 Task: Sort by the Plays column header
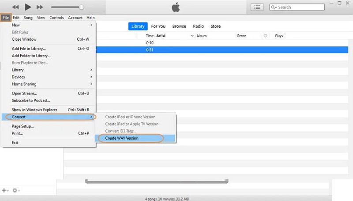click(x=279, y=36)
